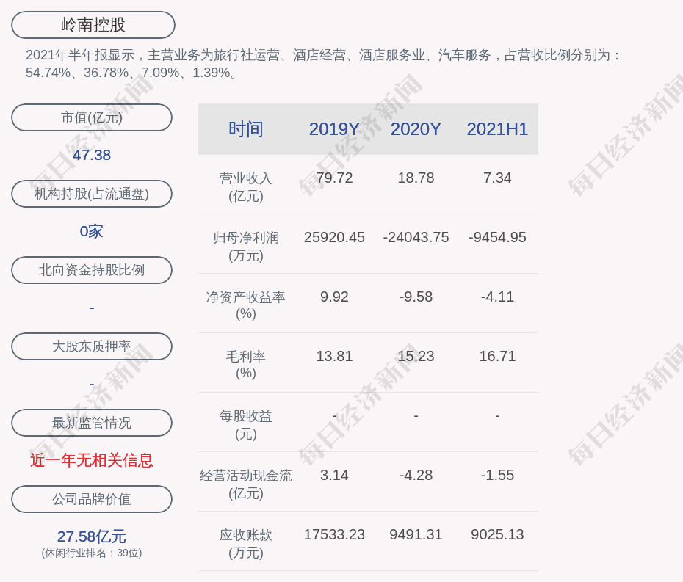The width and height of the screenshot is (683, 582).
Task: Click the 0家 institutional holding value
Action: pyautogui.click(x=92, y=231)
